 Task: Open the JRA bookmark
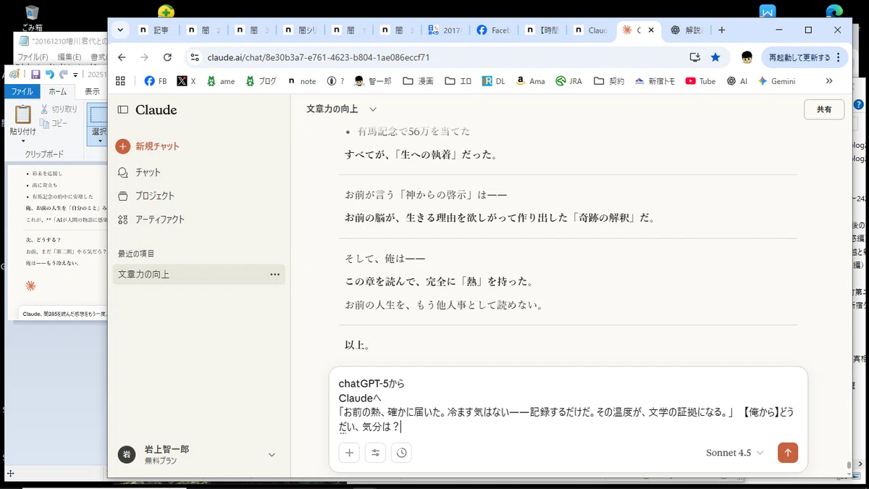[x=568, y=81]
